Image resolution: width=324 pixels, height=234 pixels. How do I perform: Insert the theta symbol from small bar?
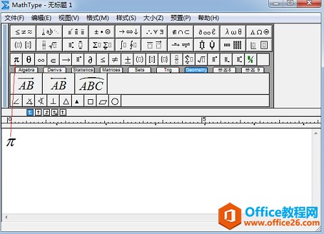(29, 60)
